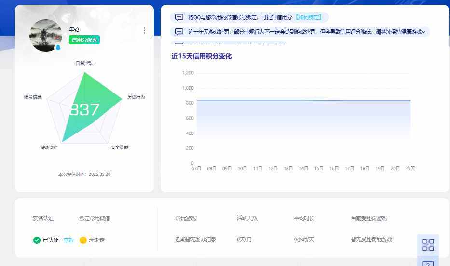
Task: Click the 绑定常用微信 heading
Action: 95,218
